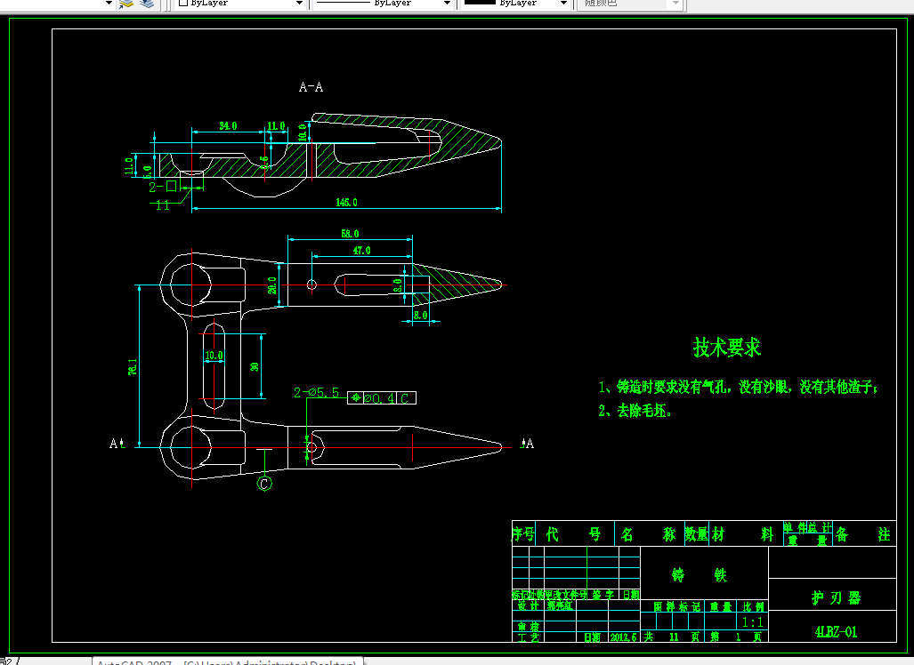The width and height of the screenshot is (914, 665).
Task: Select the 145.0 overall length dimension
Action: coord(346,202)
